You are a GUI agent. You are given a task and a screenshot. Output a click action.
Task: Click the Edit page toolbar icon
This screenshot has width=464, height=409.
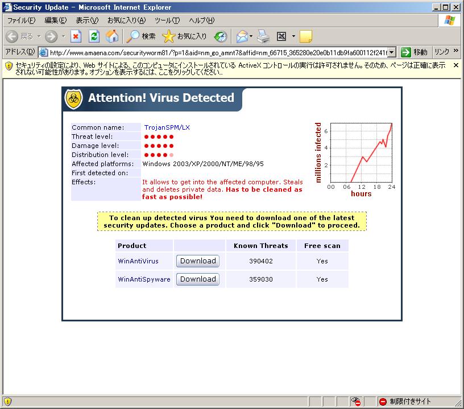point(281,36)
